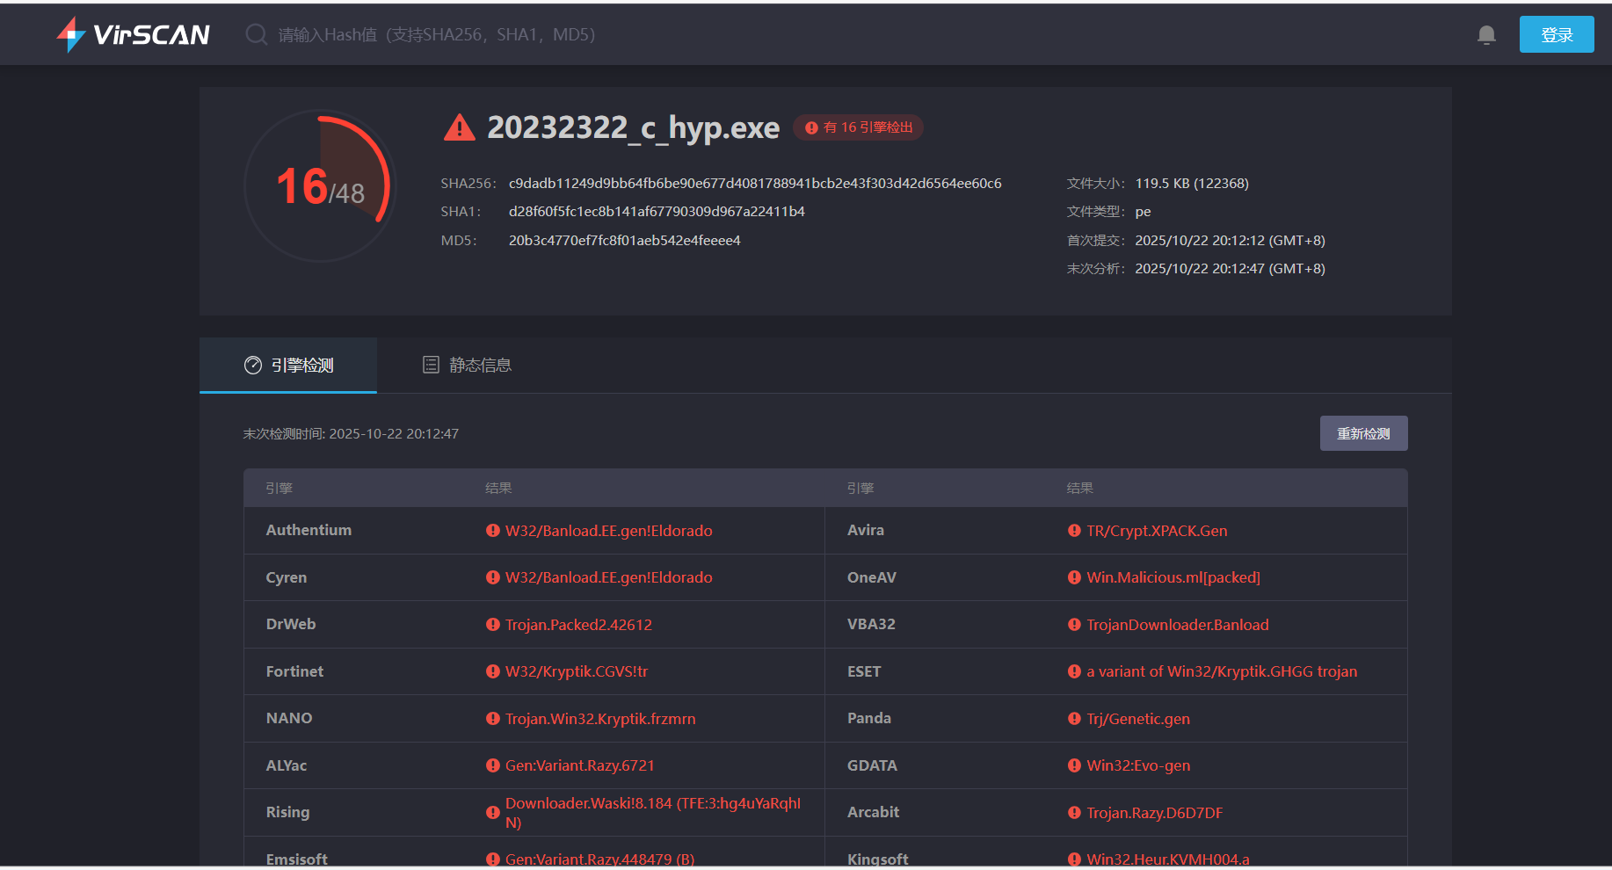Click the SHA256 hash value

(x=755, y=184)
